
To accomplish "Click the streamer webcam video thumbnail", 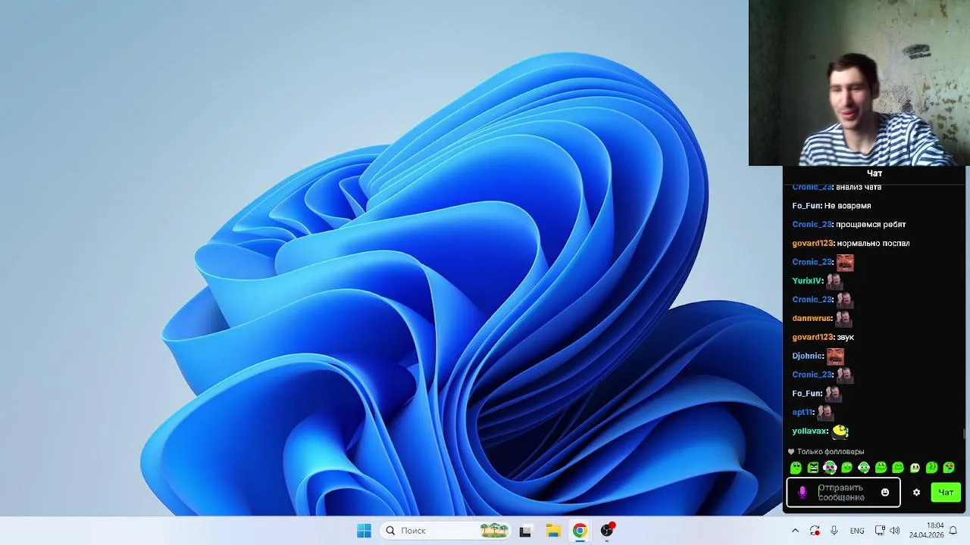I will point(859,83).
